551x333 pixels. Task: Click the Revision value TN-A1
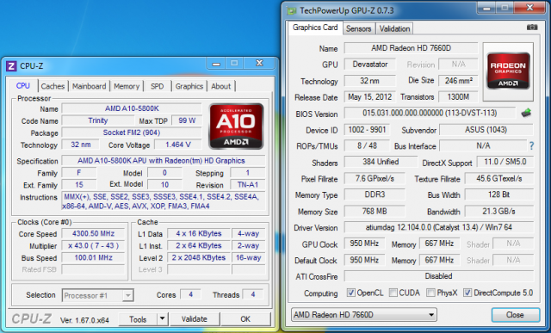pos(248,185)
